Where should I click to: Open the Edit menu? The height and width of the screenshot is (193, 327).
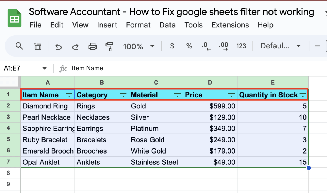tap(57, 25)
